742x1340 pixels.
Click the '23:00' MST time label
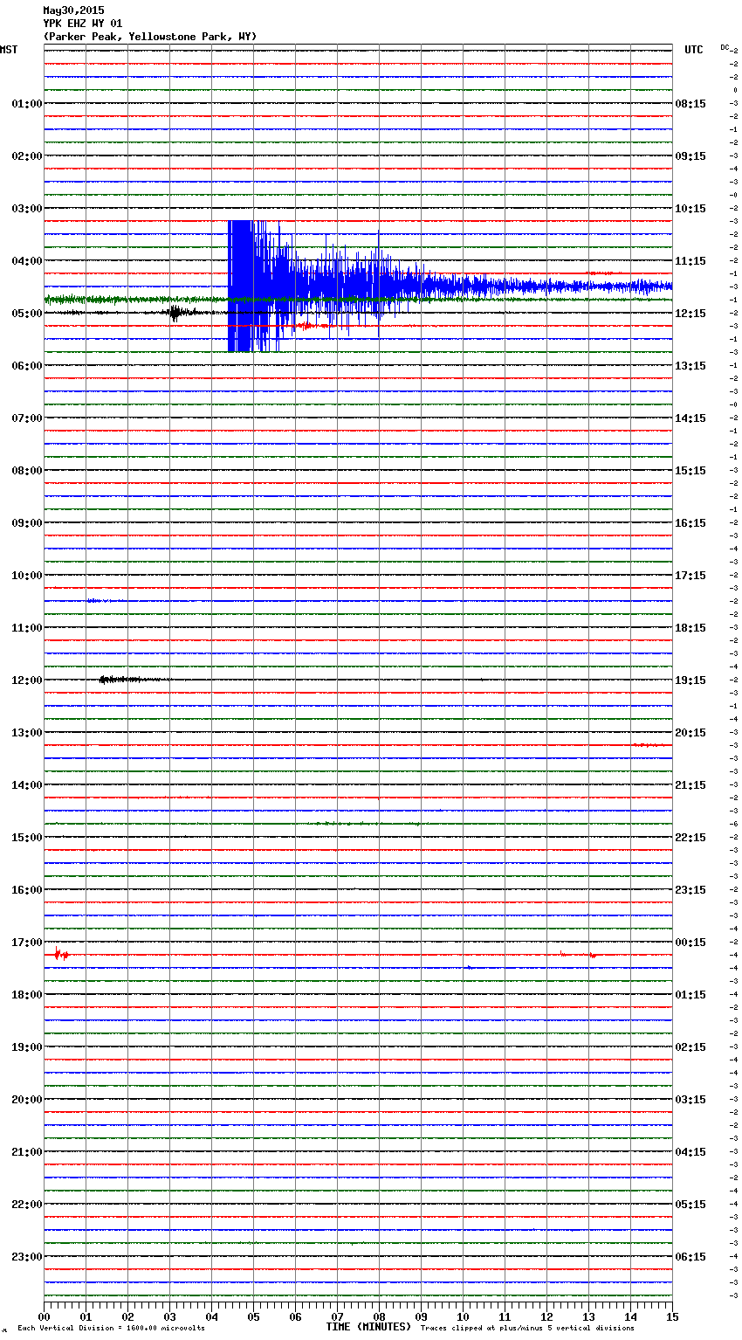(x=26, y=1256)
